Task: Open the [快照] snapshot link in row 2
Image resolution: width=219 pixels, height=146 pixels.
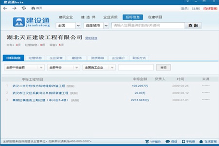Action: [x=74, y=93]
